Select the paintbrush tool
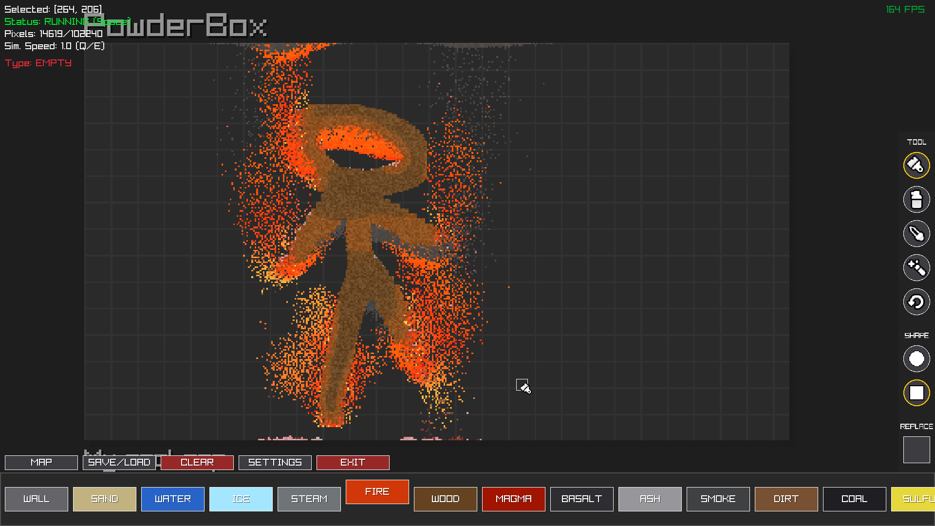 click(x=916, y=165)
